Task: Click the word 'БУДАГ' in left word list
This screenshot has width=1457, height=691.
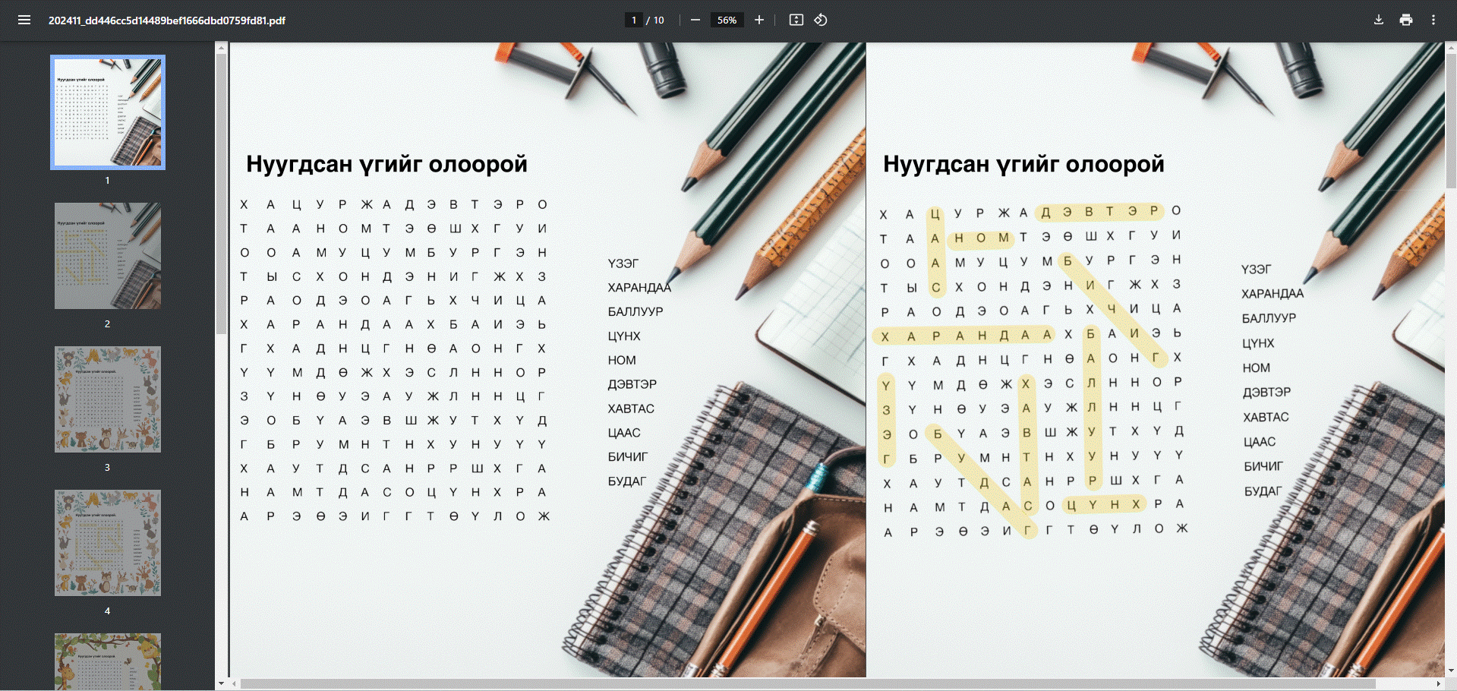Action: coord(627,481)
